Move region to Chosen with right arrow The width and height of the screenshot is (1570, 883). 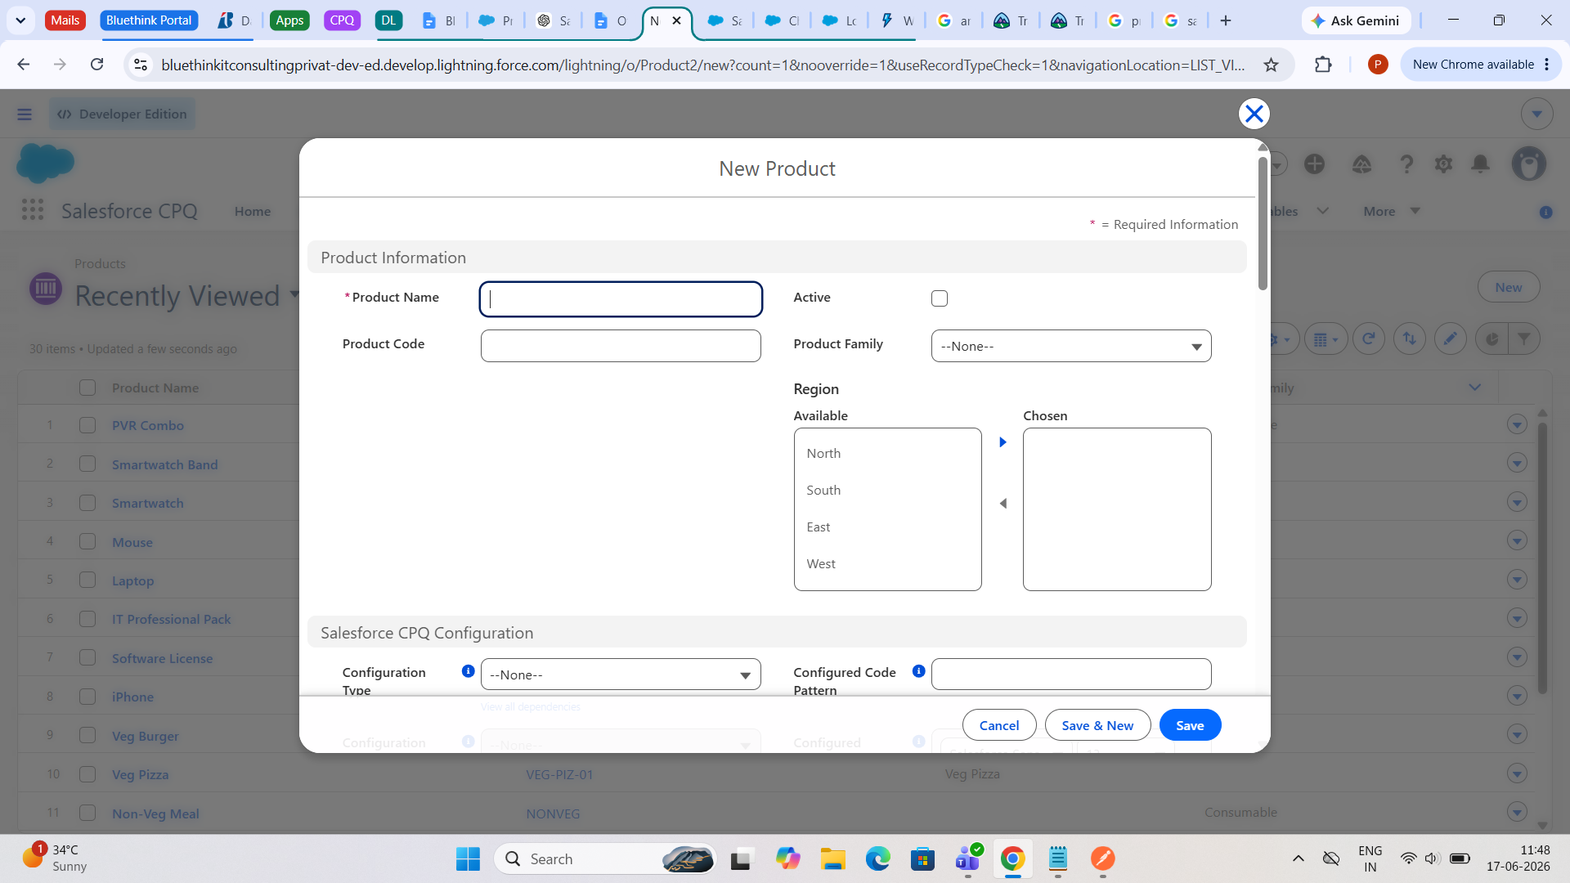click(1003, 442)
